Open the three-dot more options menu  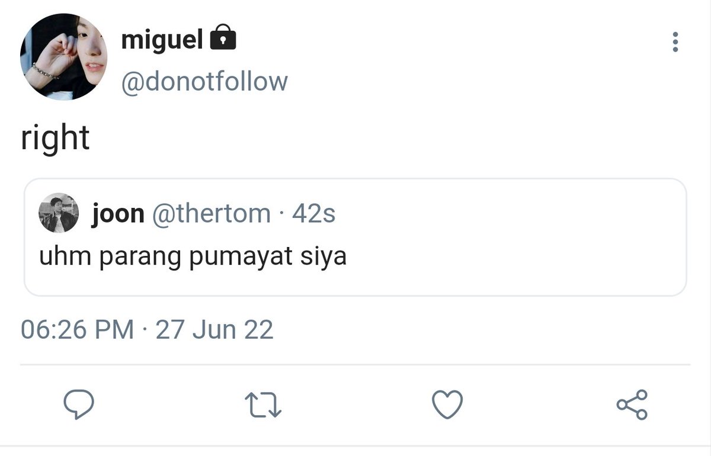(675, 42)
